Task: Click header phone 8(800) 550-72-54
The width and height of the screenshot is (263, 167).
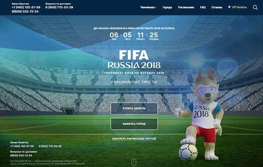Action: click(x=25, y=11)
